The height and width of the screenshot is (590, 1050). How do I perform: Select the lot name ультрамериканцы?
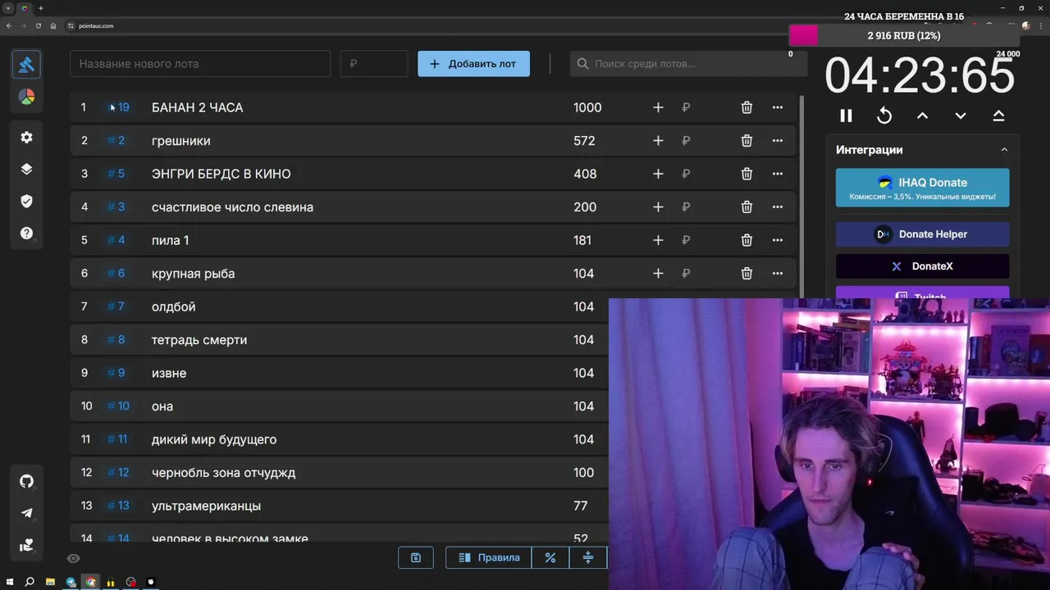[206, 506]
